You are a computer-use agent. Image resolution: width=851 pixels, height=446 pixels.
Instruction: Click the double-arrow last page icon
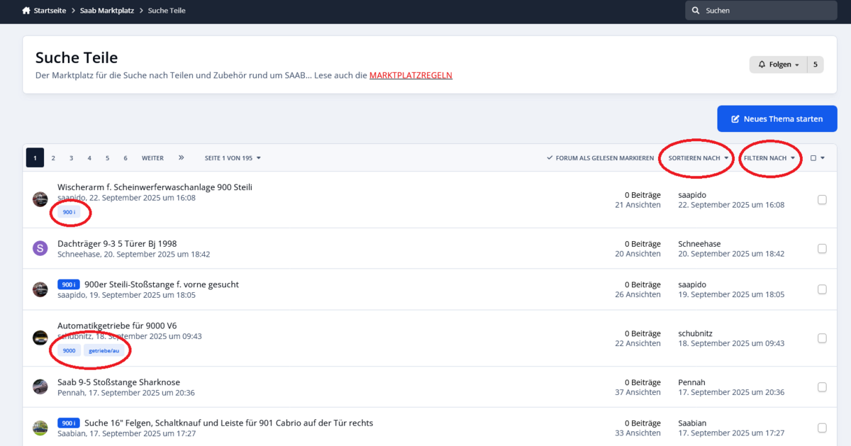[182, 157]
